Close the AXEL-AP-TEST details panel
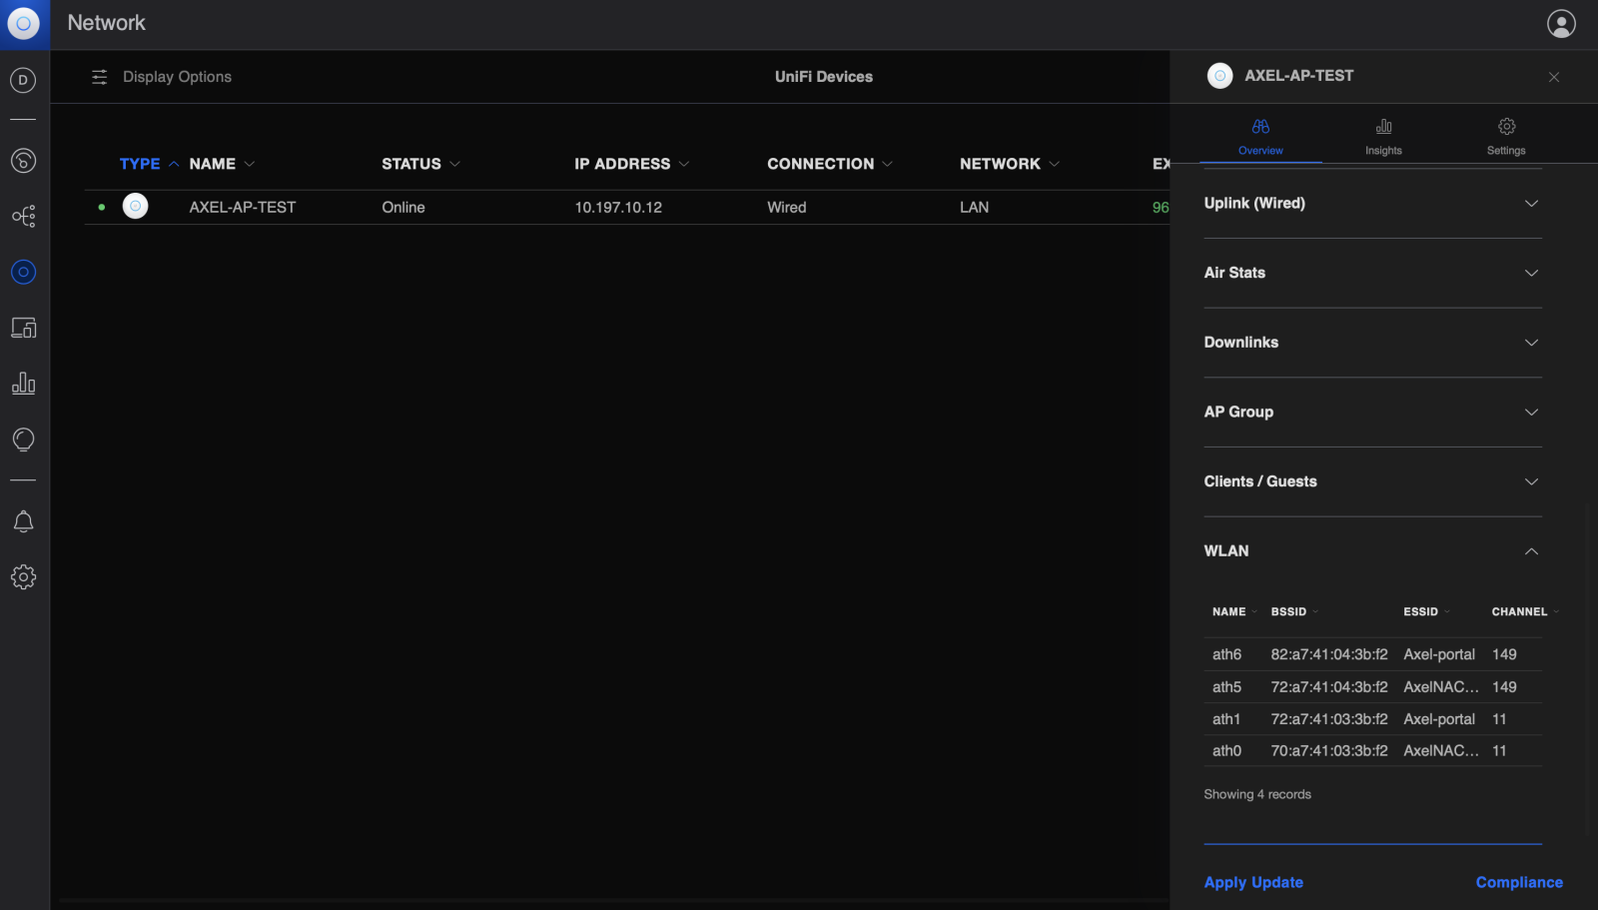This screenshot has height=910, width=1598. (1554, 77)
